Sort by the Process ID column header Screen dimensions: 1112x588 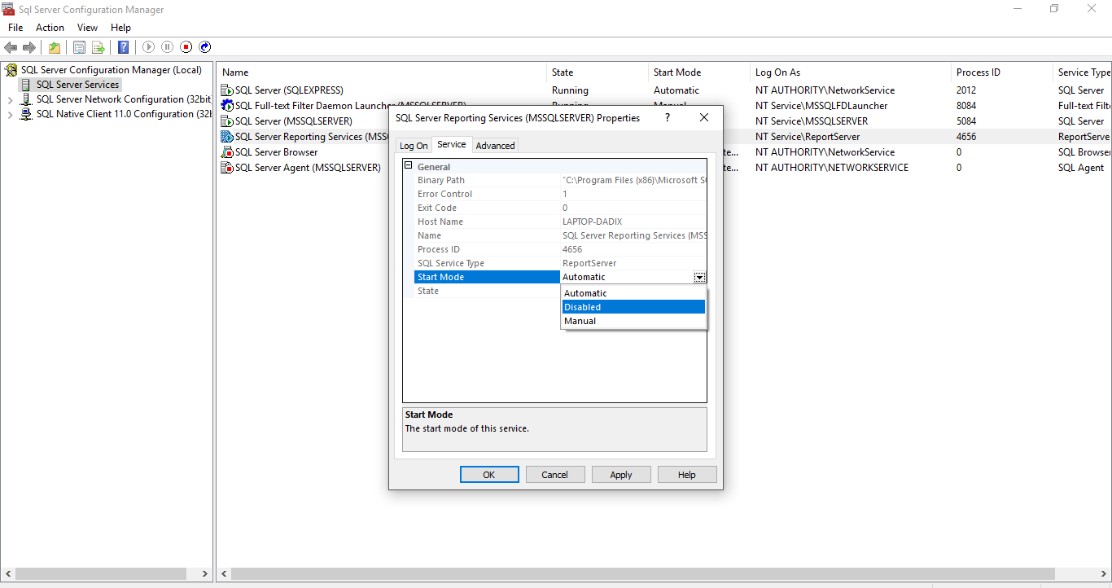pos(1002,72)
